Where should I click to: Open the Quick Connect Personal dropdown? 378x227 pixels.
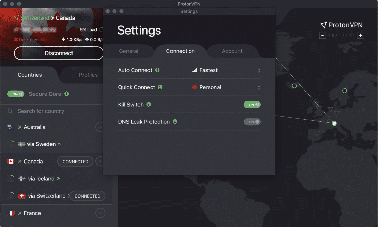226,87
